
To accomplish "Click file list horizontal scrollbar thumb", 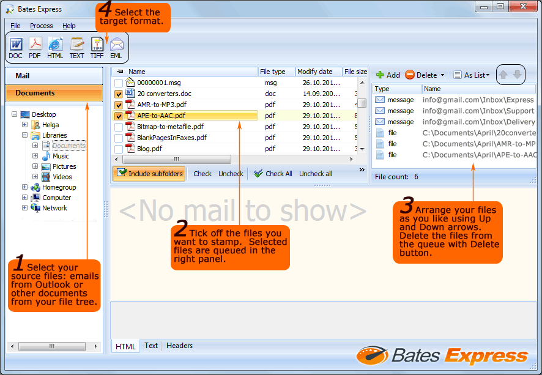I will (177, 159).
